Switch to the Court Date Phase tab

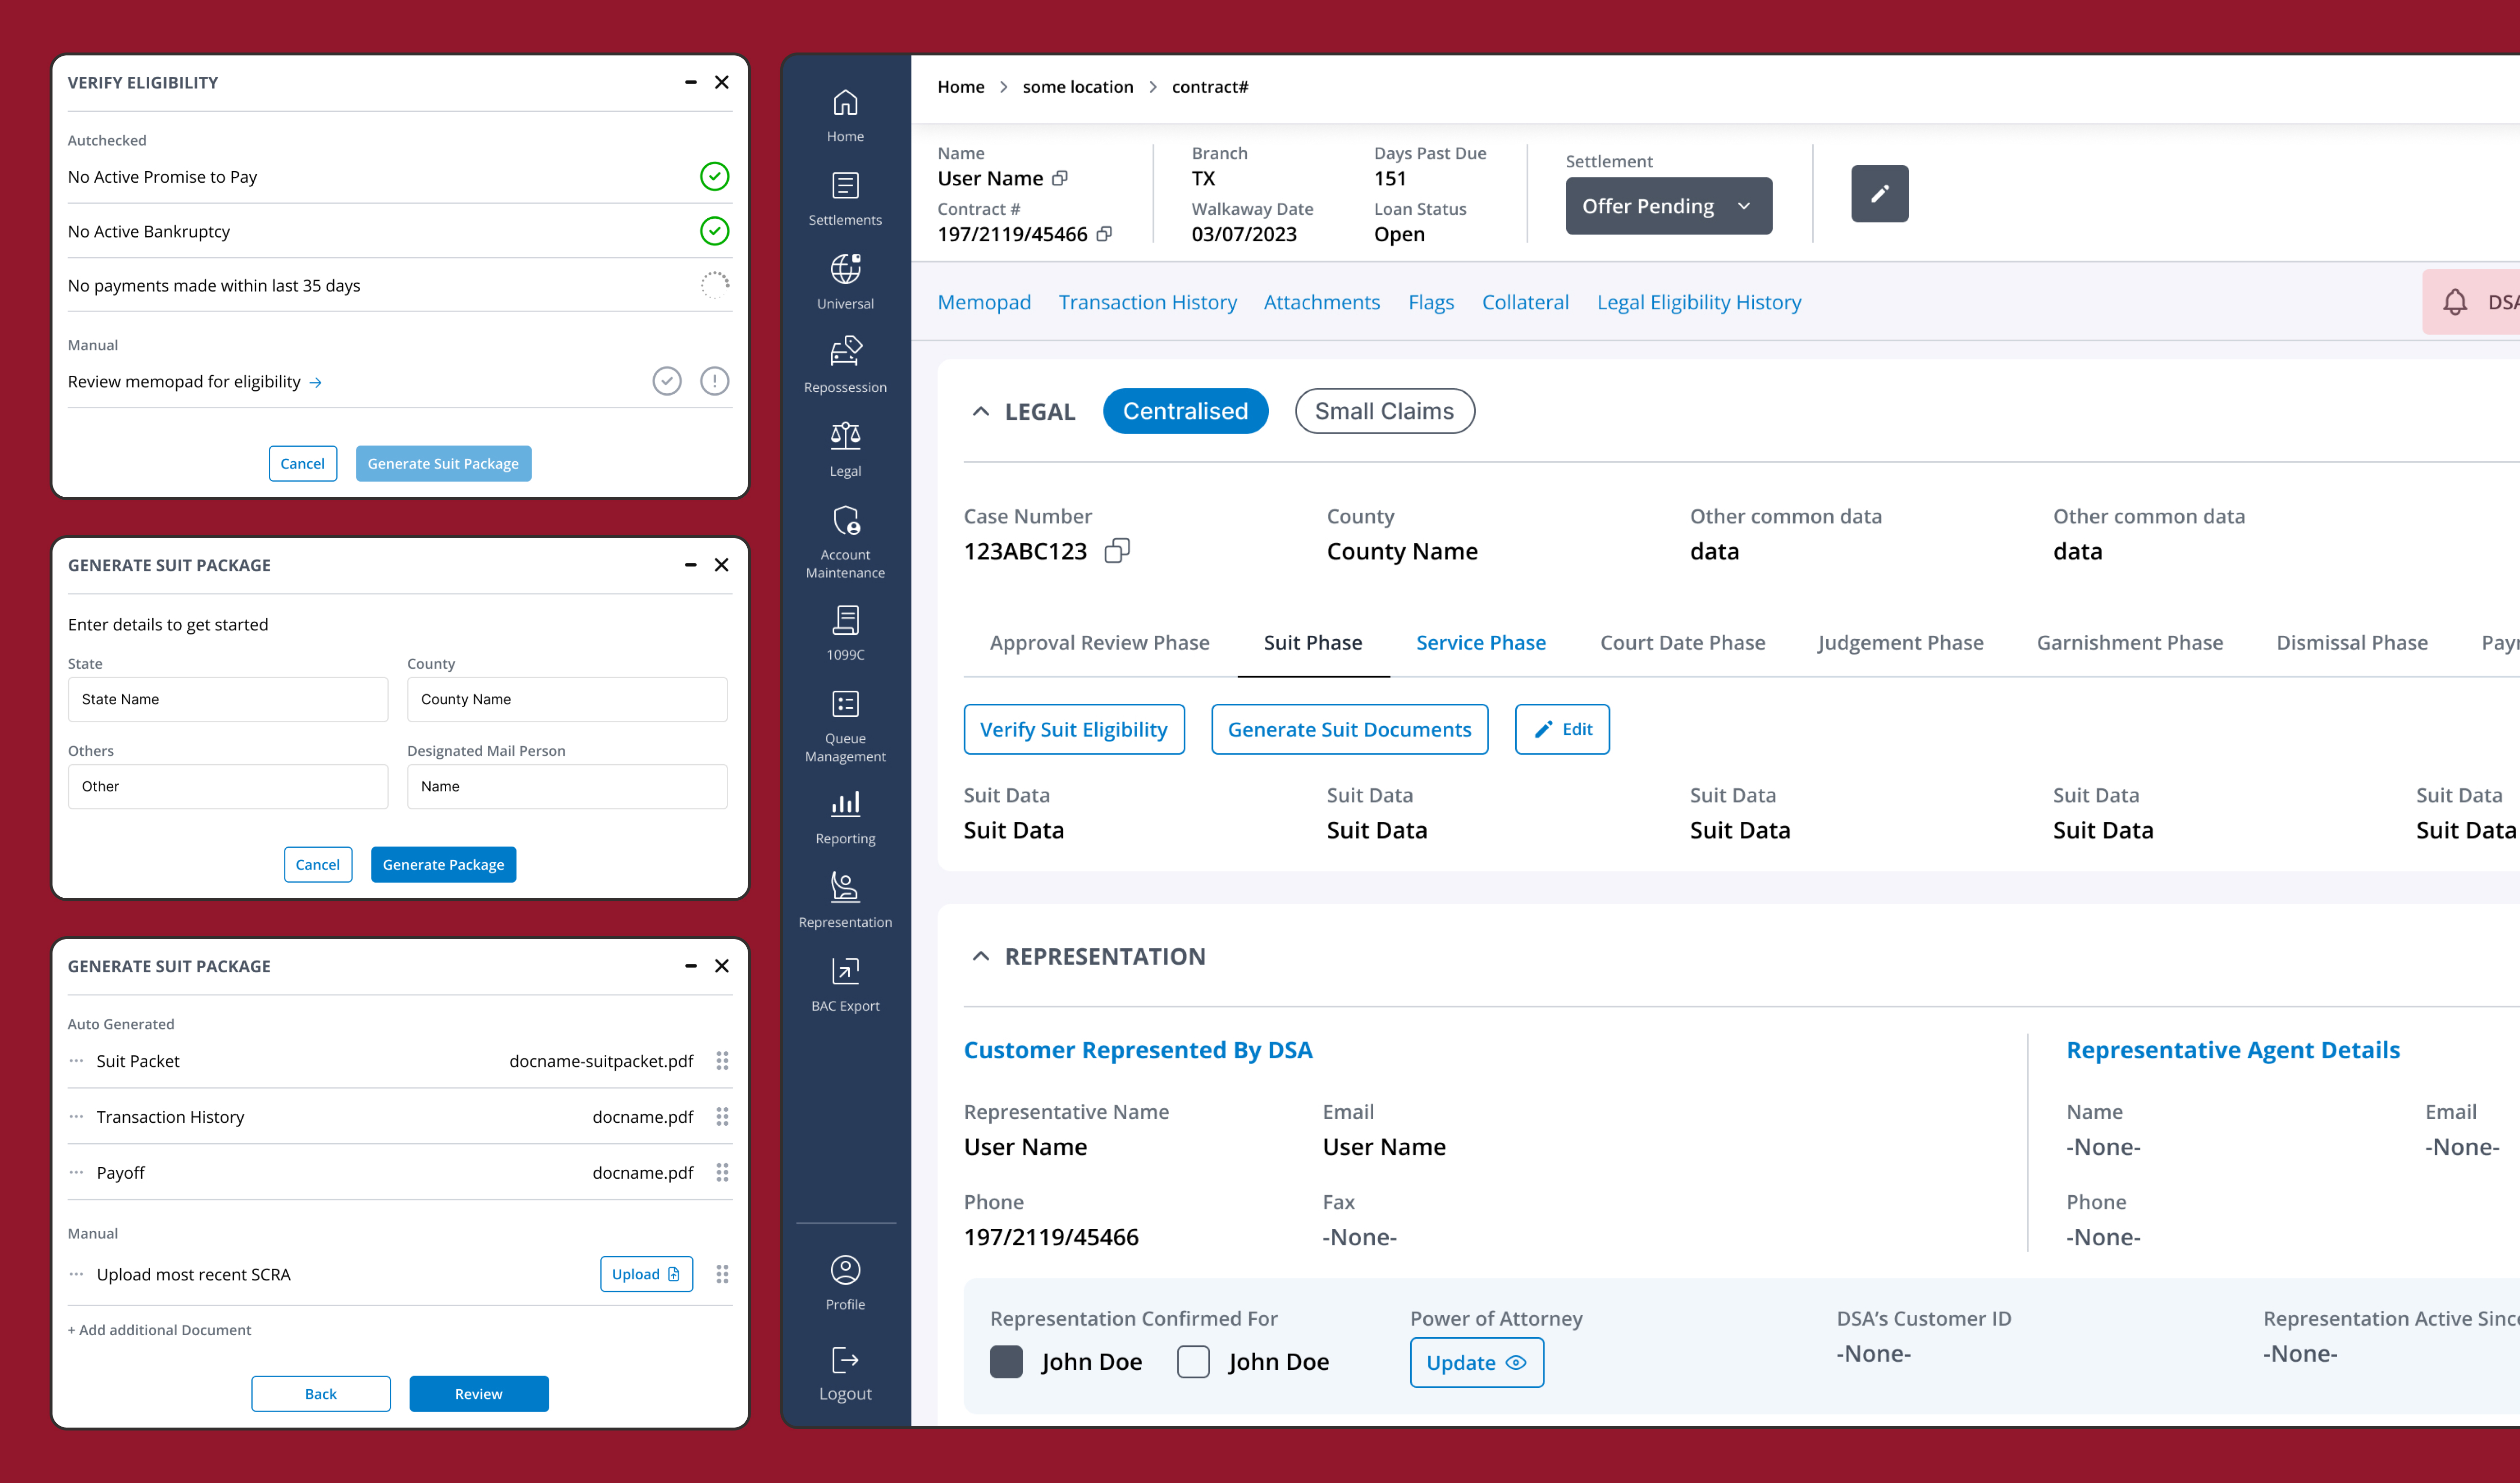click(x=1683, y=642)
